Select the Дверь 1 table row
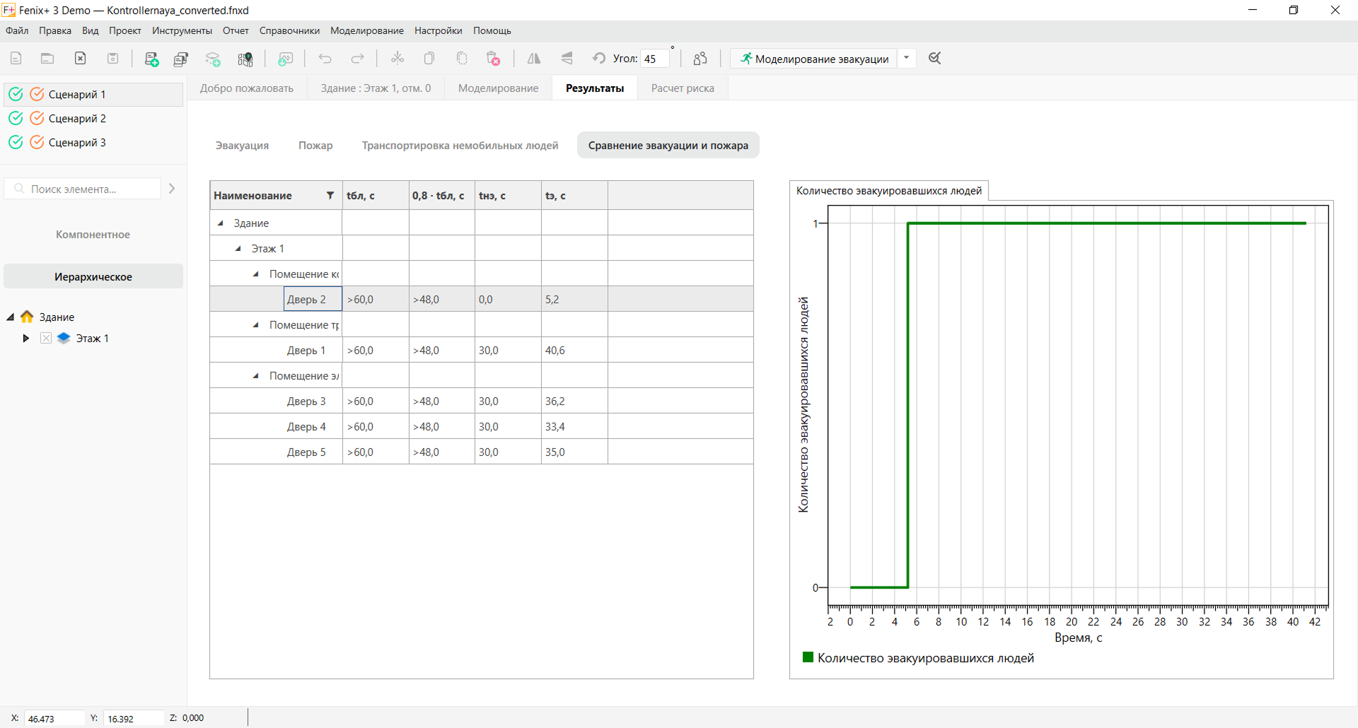Viewport: 1358px width, 728px height. pos(482,351)
